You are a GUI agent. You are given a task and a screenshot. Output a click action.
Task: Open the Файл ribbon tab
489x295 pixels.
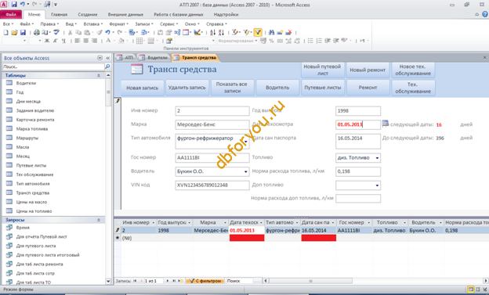click(x=11, y=14)
